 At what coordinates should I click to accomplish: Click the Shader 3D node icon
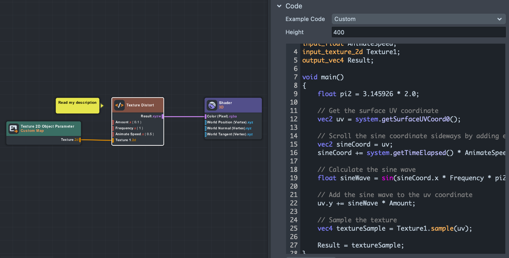coord(212,105)
